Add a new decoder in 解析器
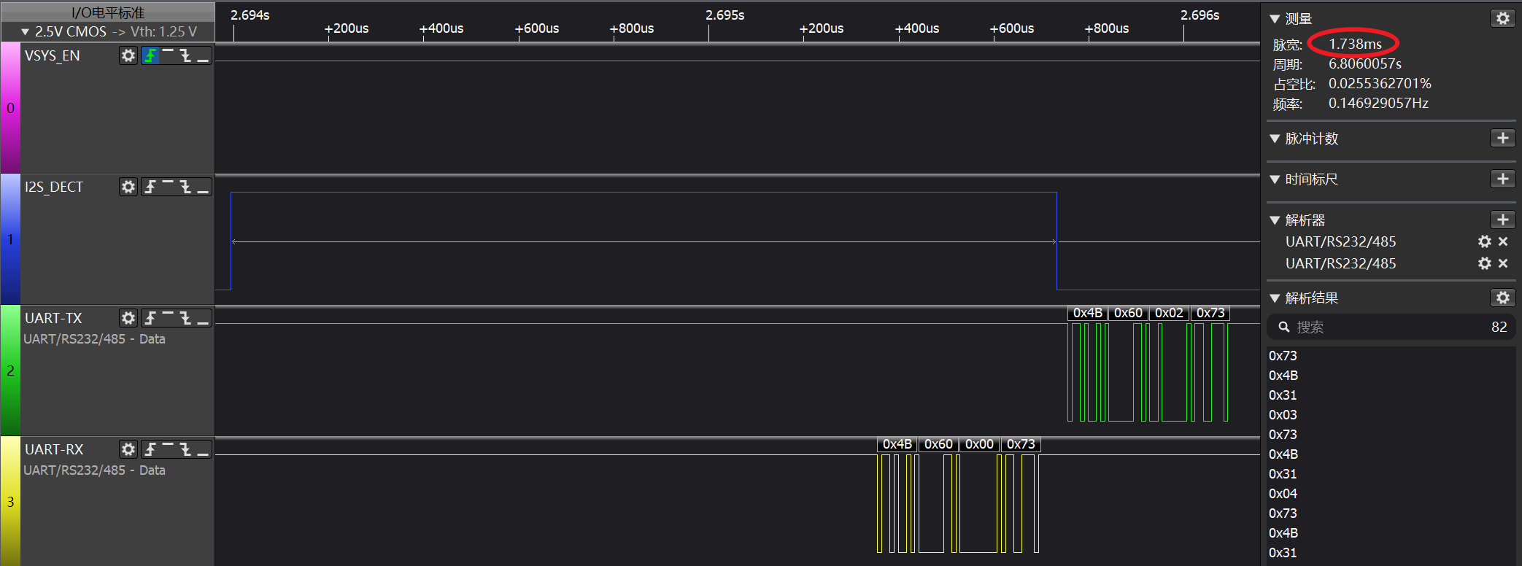The height and width of the screenshot is (566, 1522). point(1502,220)
